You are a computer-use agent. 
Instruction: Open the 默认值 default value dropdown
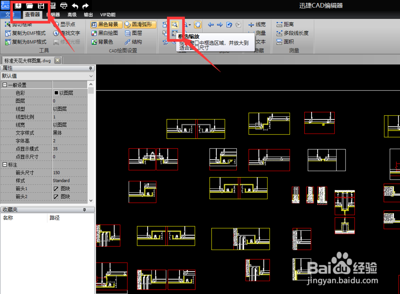point(48,76)
